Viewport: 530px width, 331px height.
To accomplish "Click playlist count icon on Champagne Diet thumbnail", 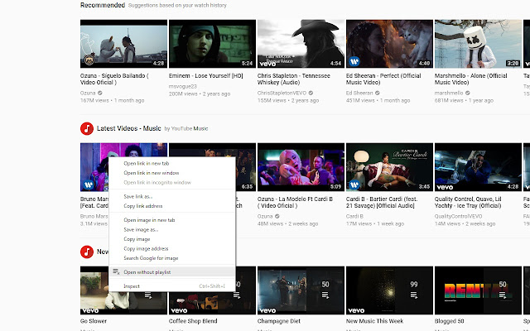I will click(x=325, y=295).
